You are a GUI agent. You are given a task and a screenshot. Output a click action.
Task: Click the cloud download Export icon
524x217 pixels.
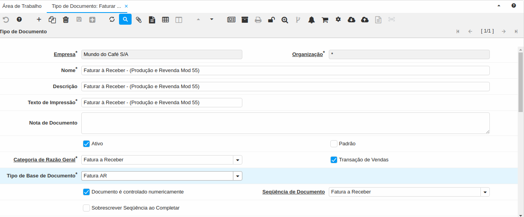(x=352, y=19)
